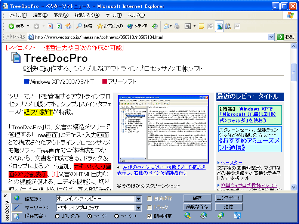The width and height of the screenshot is (299, 224).
Task: Click the 移動 Go button
Action: [x=286, y=37]
